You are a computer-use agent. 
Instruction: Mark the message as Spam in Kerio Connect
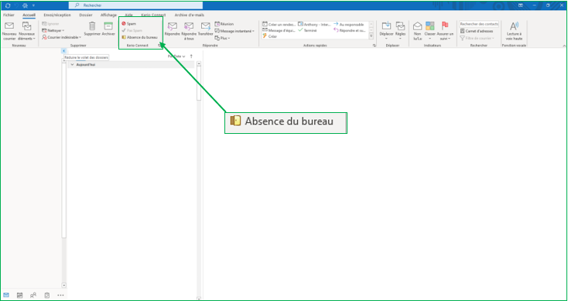coord(129,23)
